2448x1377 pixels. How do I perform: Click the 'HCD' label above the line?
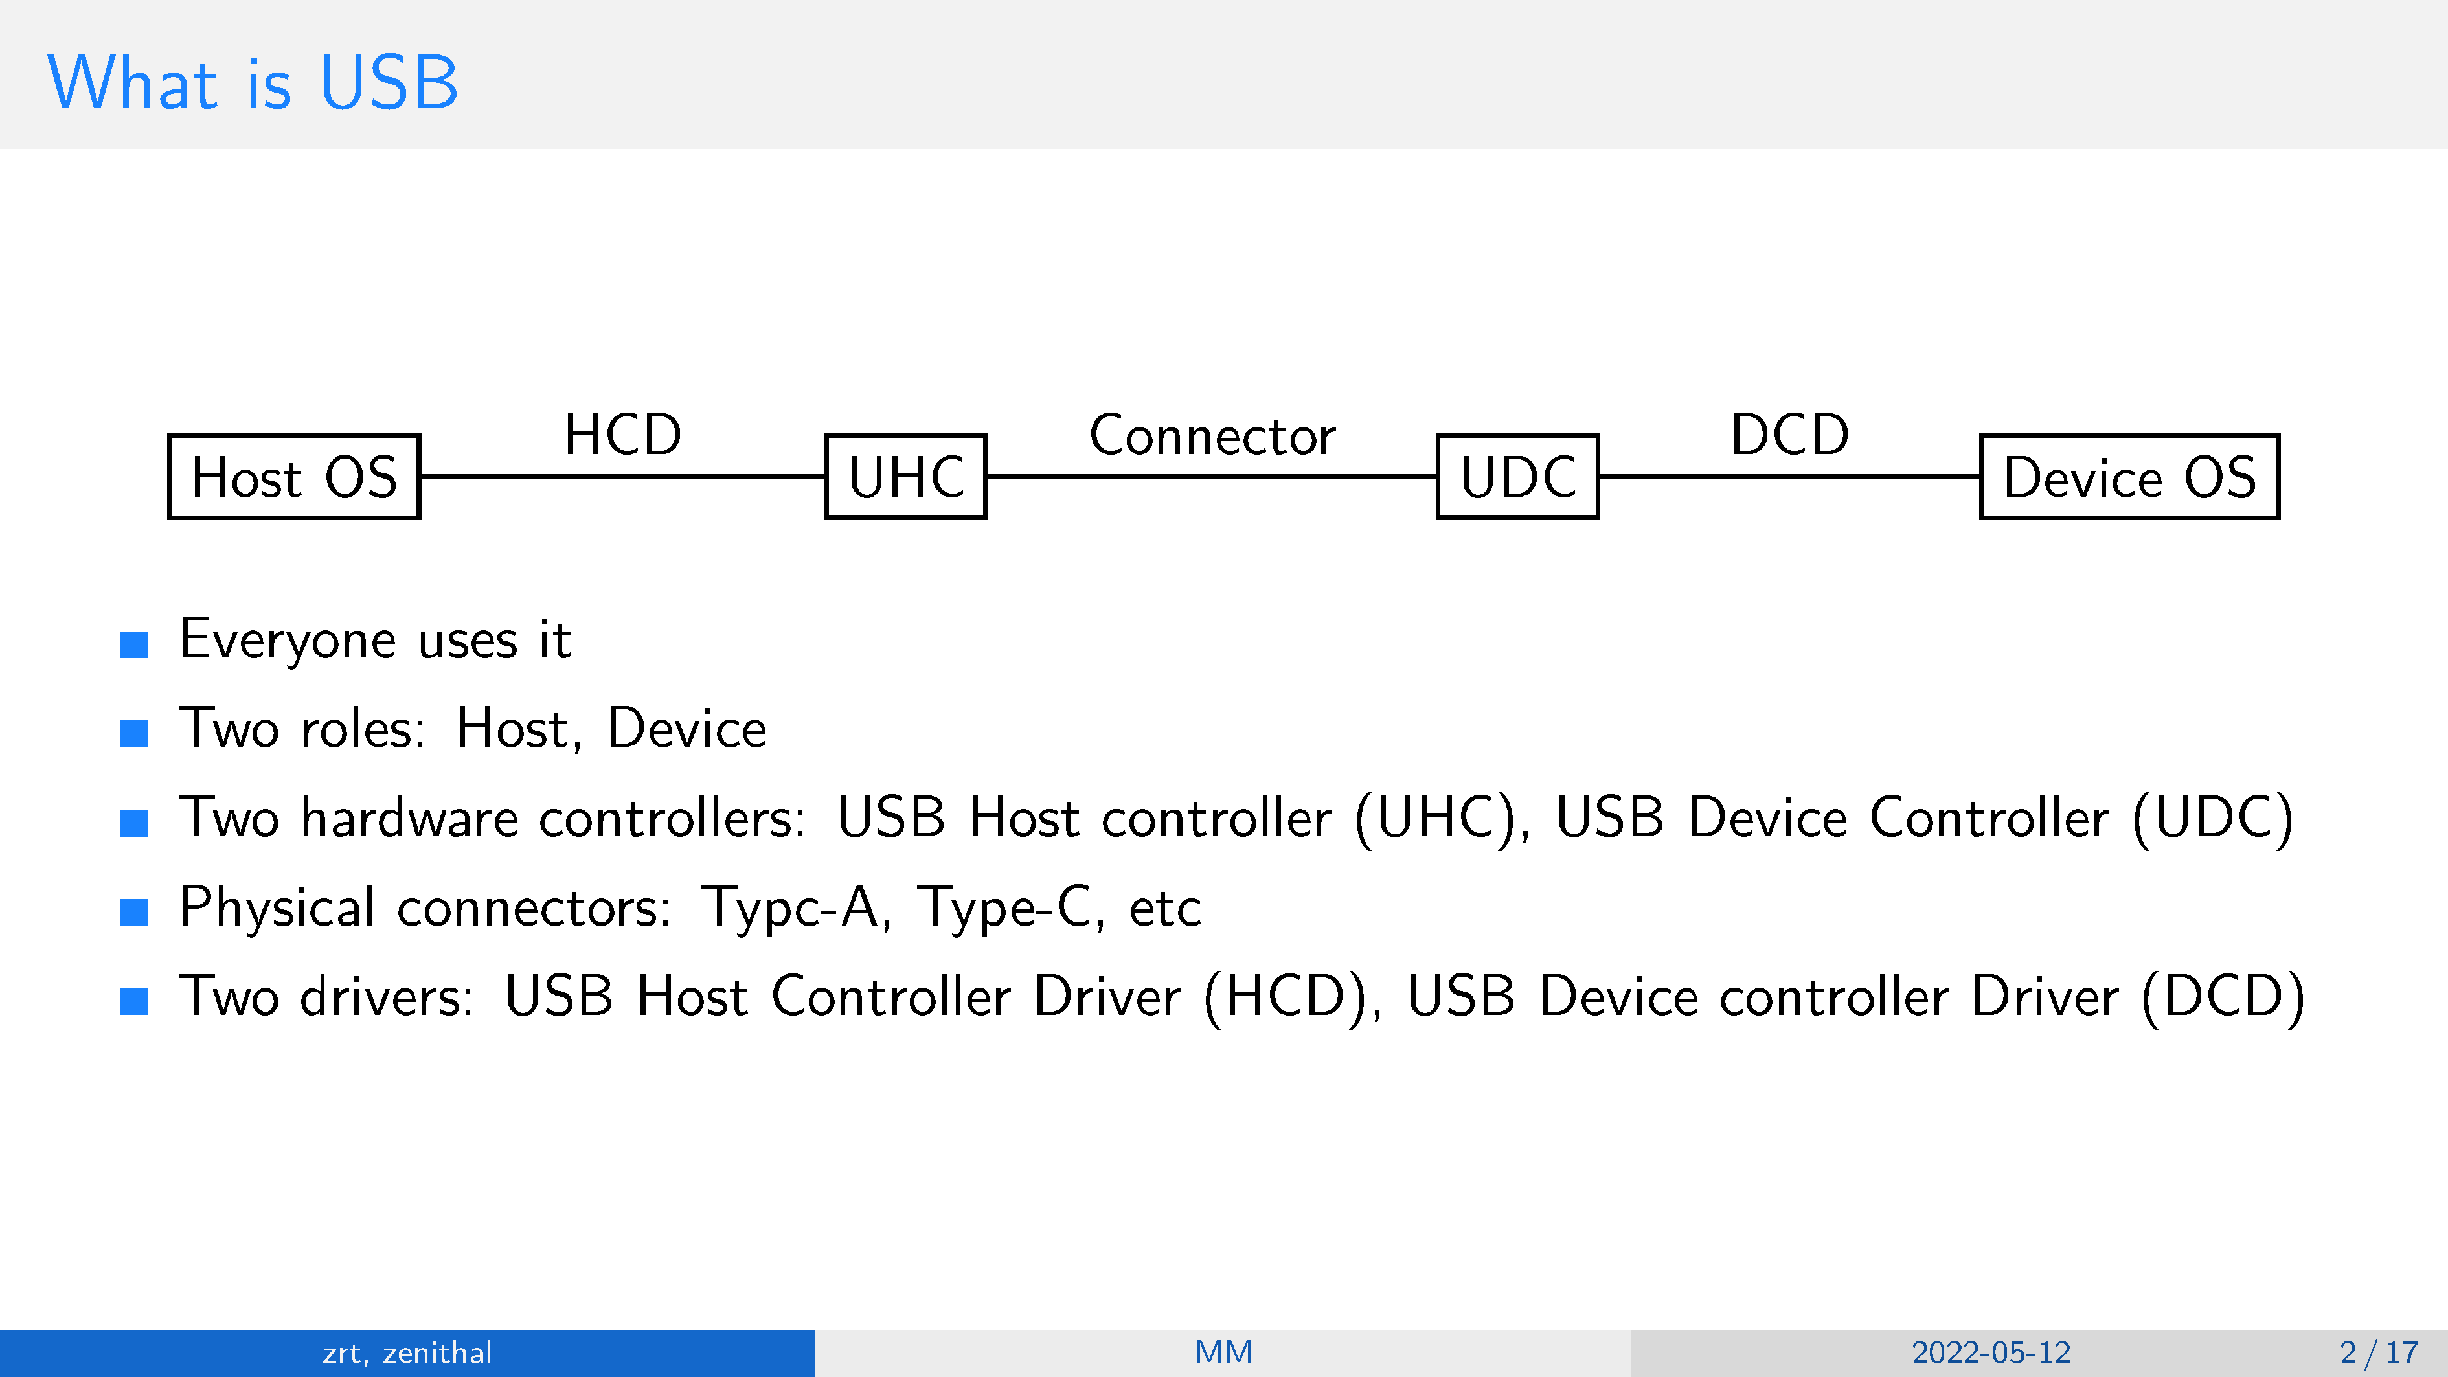[622, 435]
